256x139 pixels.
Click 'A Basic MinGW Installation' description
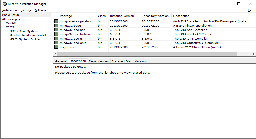point(192,26)
